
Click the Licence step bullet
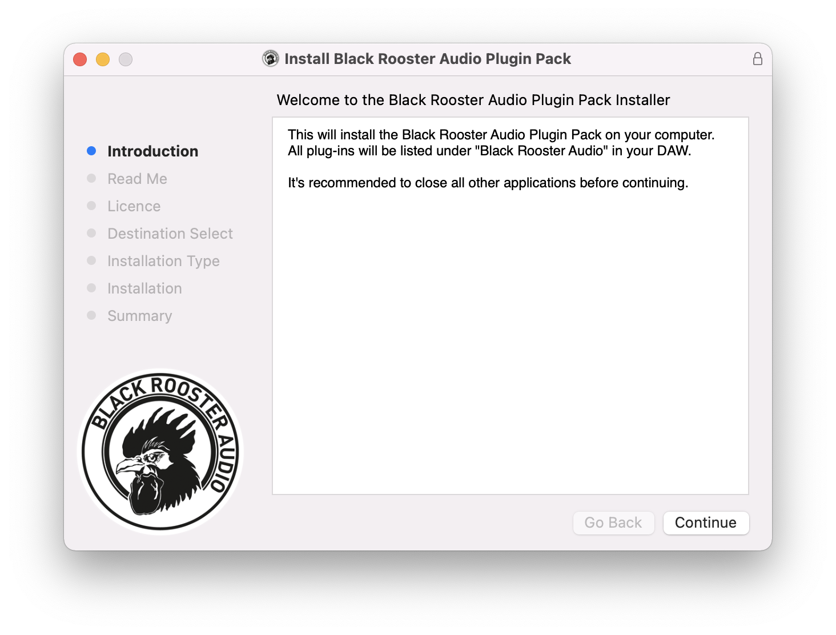91,206
